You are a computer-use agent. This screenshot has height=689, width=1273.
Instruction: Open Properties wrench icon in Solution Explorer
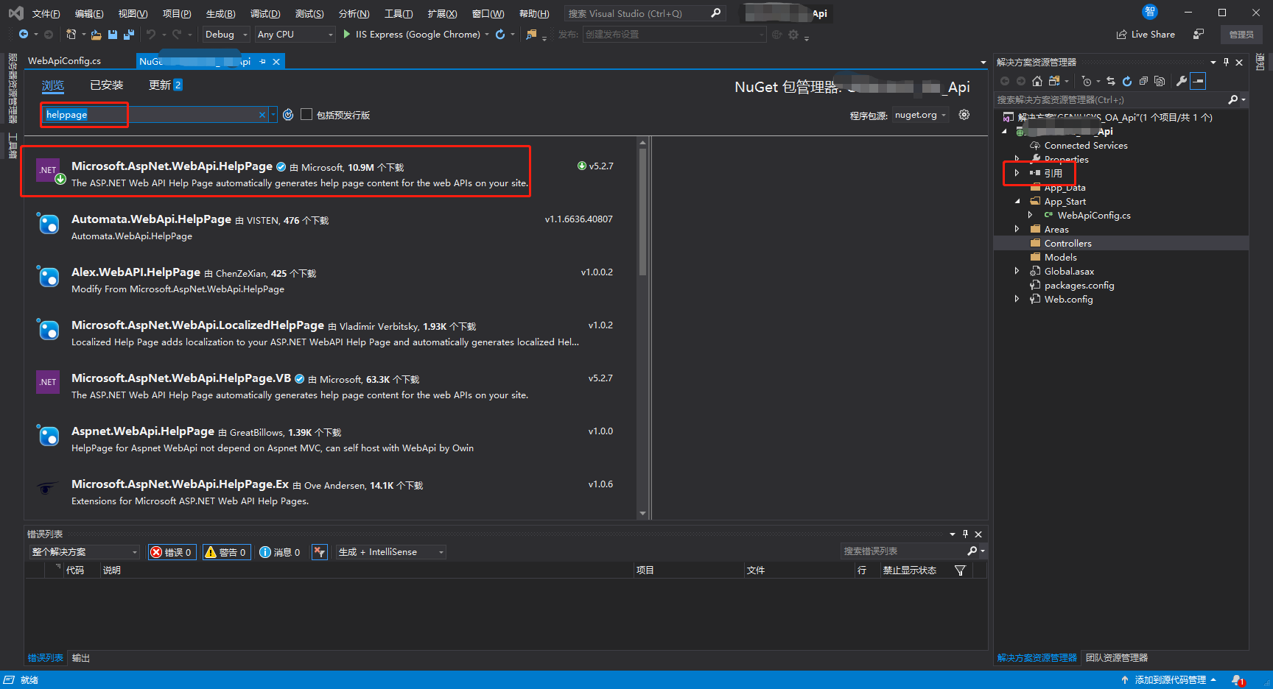click(x=1182, y=81)
